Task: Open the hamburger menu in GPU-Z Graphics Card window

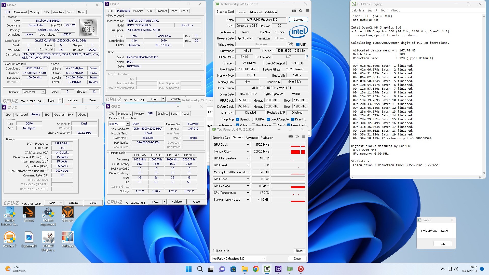Action: pos(307,11)
